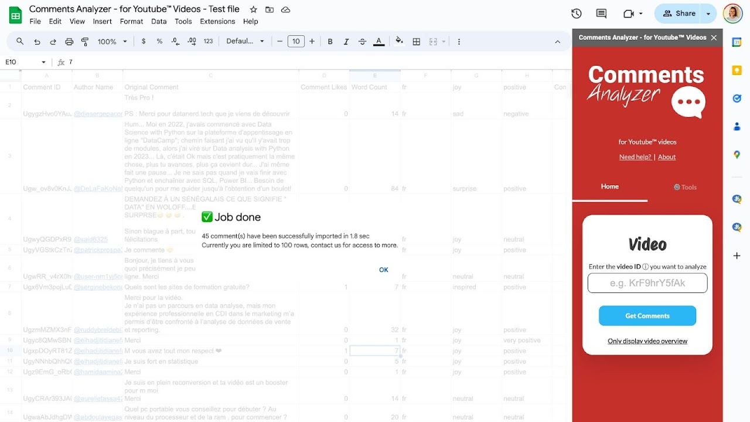The height and width of the screenshot is (422, 750).
Task: Check the cloud save status icon
Action: click(x=285, y=9)
